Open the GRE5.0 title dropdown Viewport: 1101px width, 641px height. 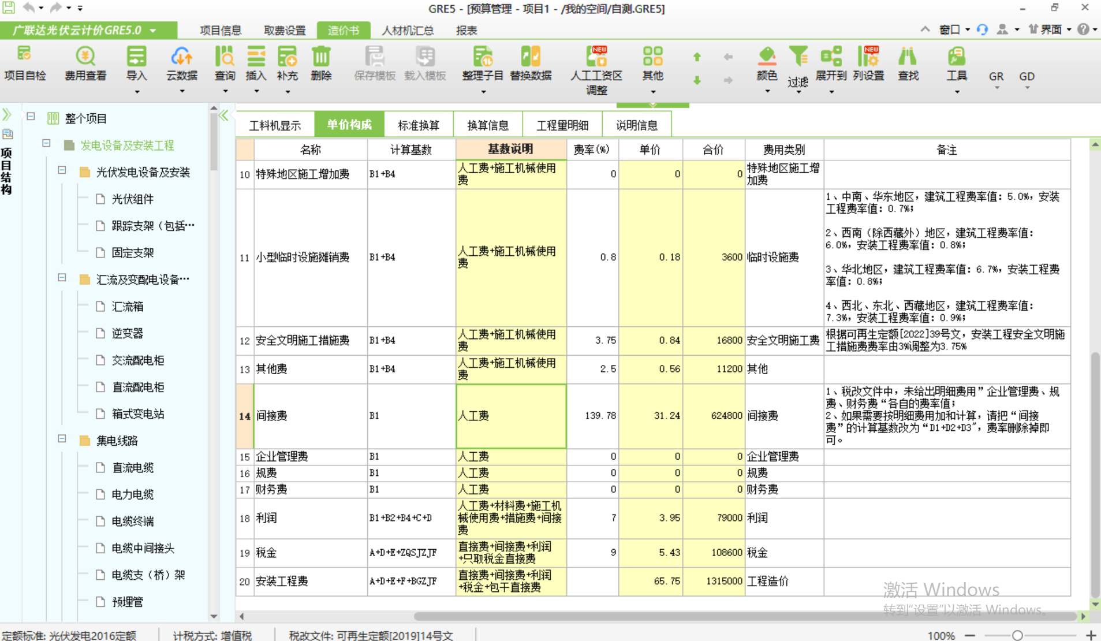152,30
